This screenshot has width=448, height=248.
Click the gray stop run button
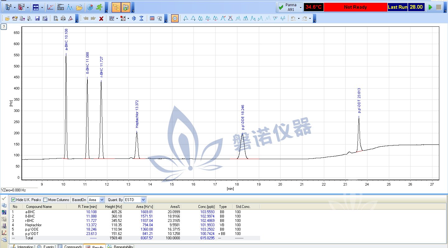coord(439,7)
